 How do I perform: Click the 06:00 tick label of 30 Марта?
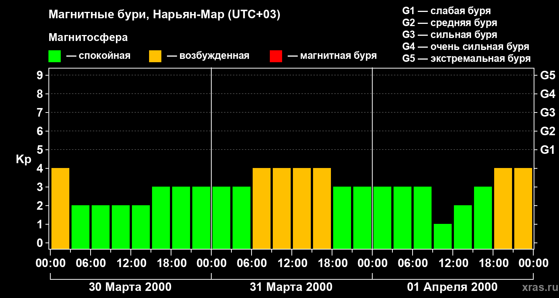click(91, 263)
